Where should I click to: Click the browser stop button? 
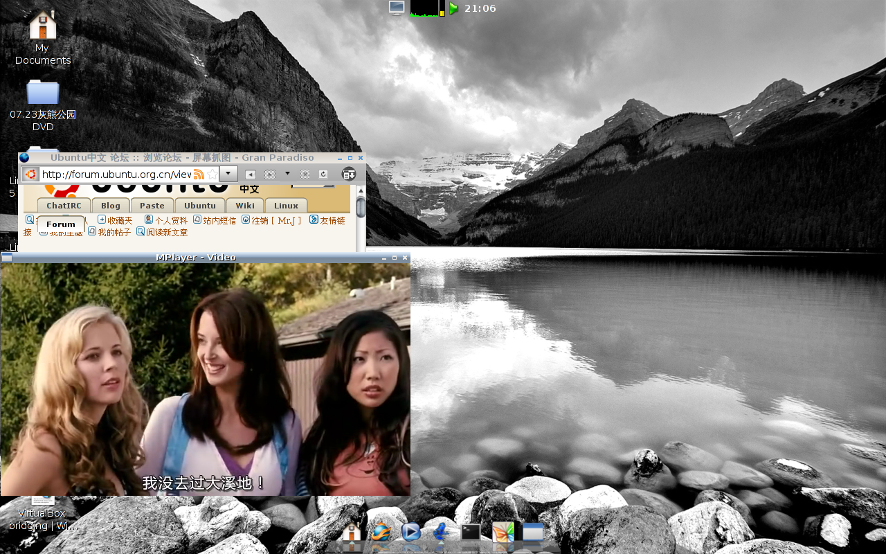pyautogui.click(x=305, y=175)
